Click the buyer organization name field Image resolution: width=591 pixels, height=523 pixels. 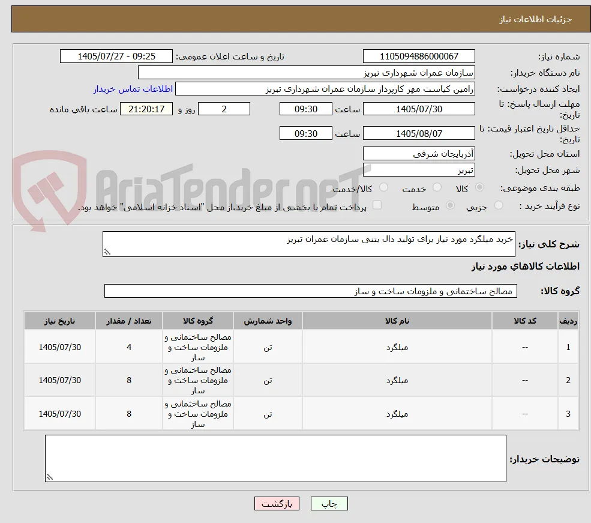coord(307,73)
